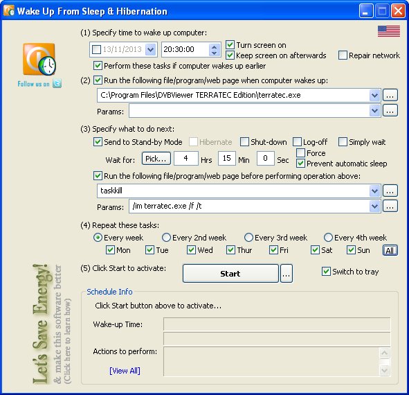Click browse button beside taskkill Params

[390, 206]
